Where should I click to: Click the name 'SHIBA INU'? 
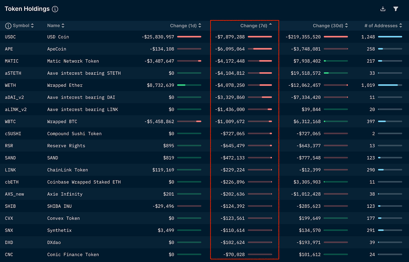[60, 206]
